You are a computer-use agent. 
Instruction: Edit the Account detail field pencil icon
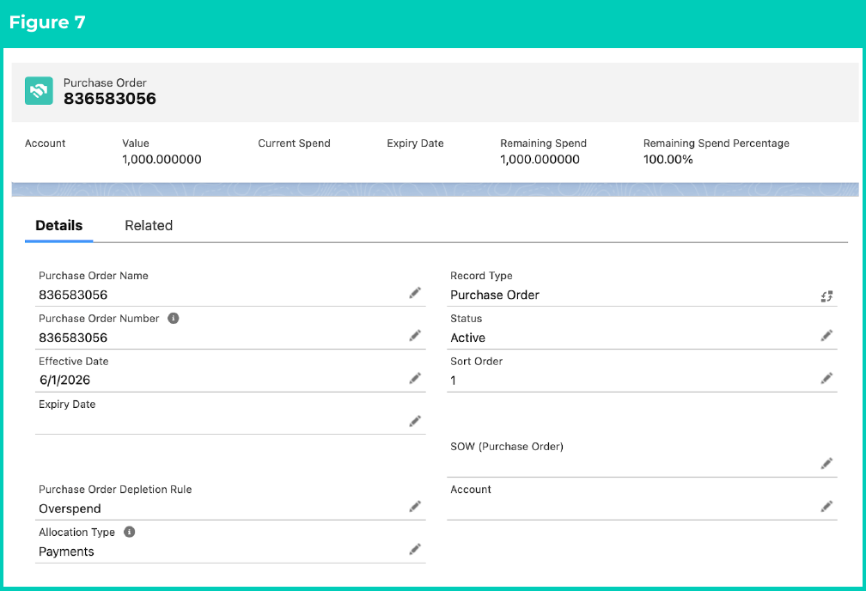coord(826,506)
